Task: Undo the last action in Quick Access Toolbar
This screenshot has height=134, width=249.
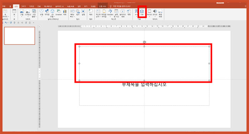Action: pos(6,23)
